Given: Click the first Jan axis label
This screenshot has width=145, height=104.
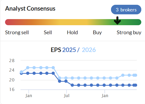Looking at the screenshot, I should [29, 96].
